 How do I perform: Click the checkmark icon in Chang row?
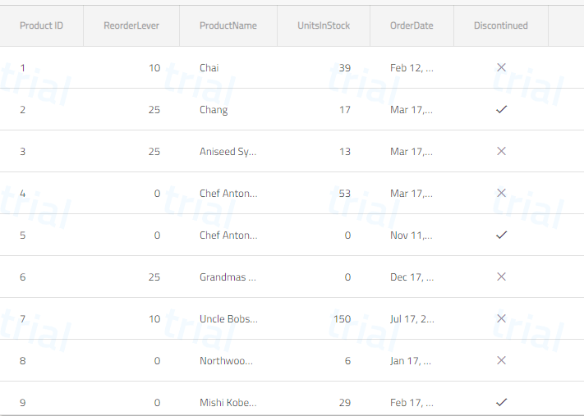[x=501, y=109]
